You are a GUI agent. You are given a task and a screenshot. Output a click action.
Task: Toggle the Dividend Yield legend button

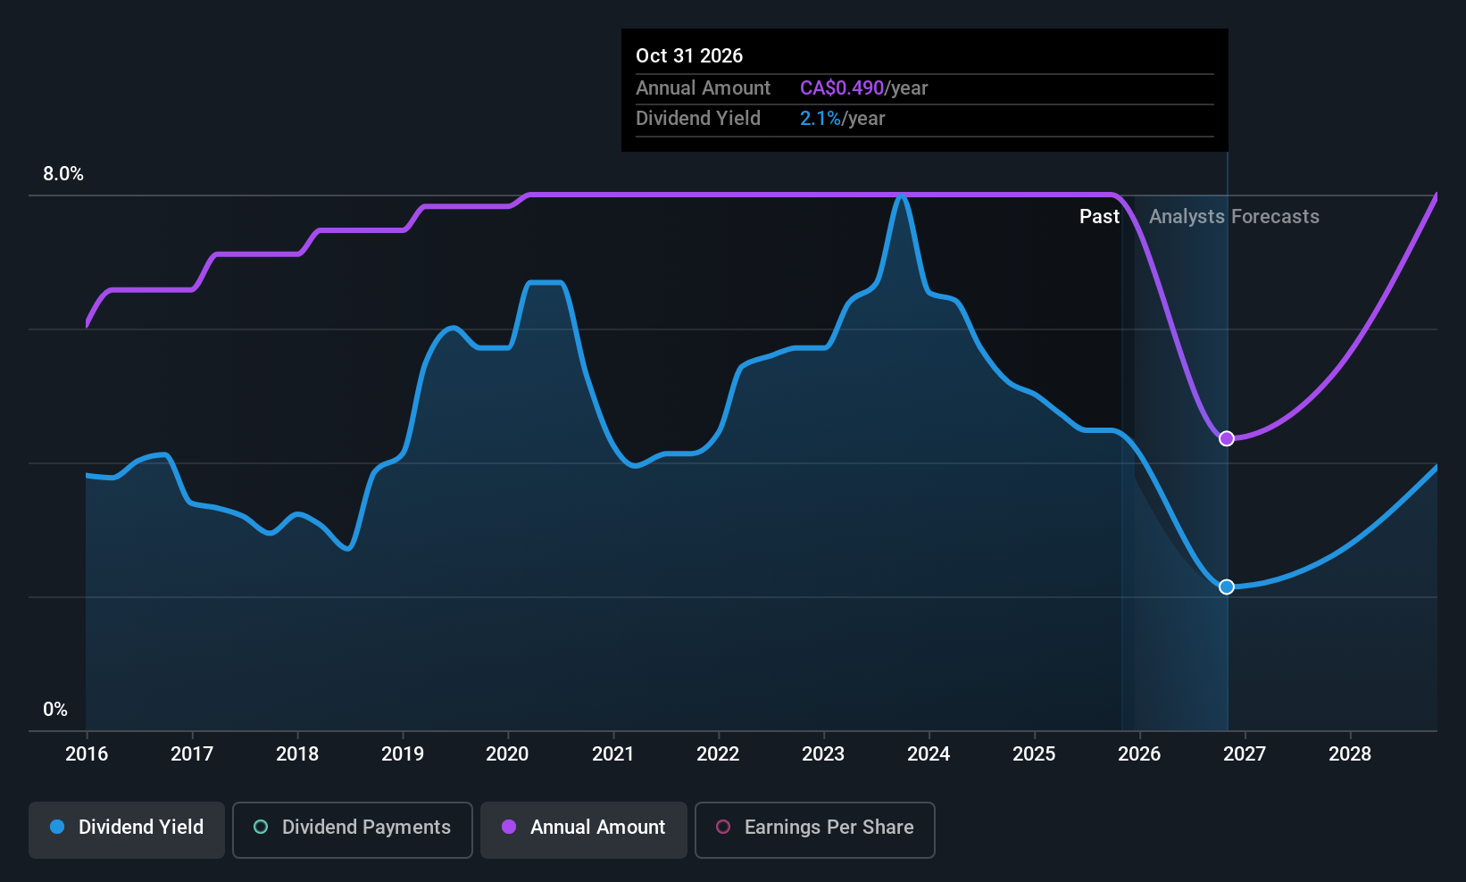127,829
